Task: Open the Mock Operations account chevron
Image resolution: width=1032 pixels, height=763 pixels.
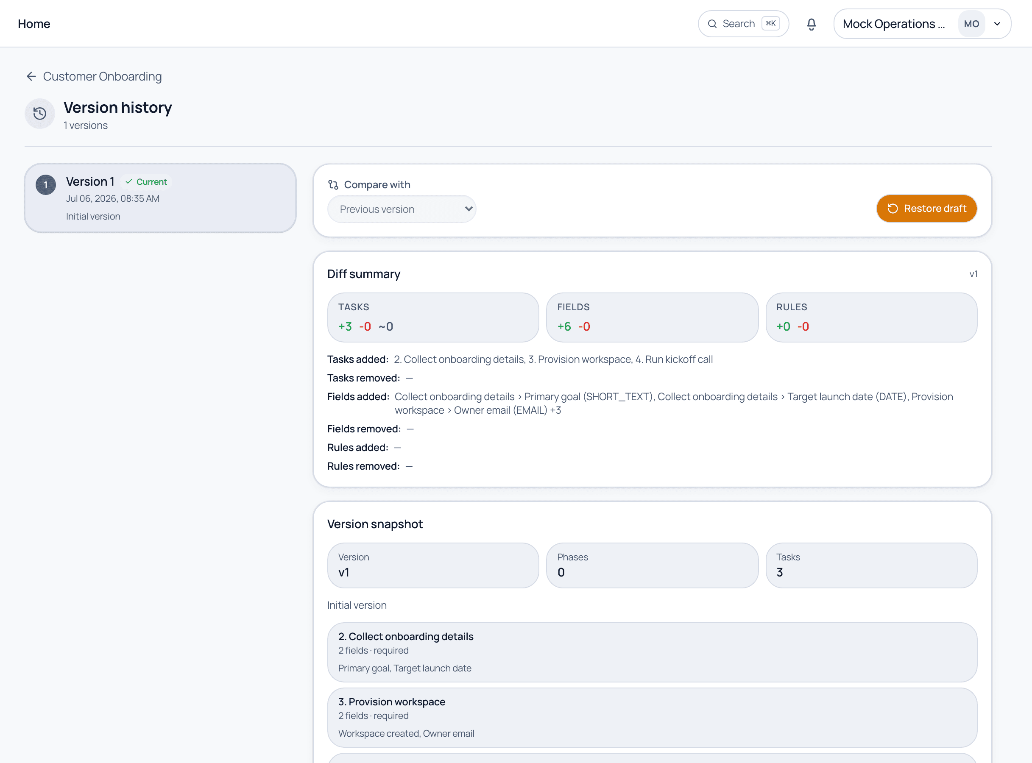Action: click(997, 24)
